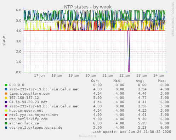Click 167.160.187.12 Avg value 4.77
176x140 pixels.
click(x=142, y=98)
